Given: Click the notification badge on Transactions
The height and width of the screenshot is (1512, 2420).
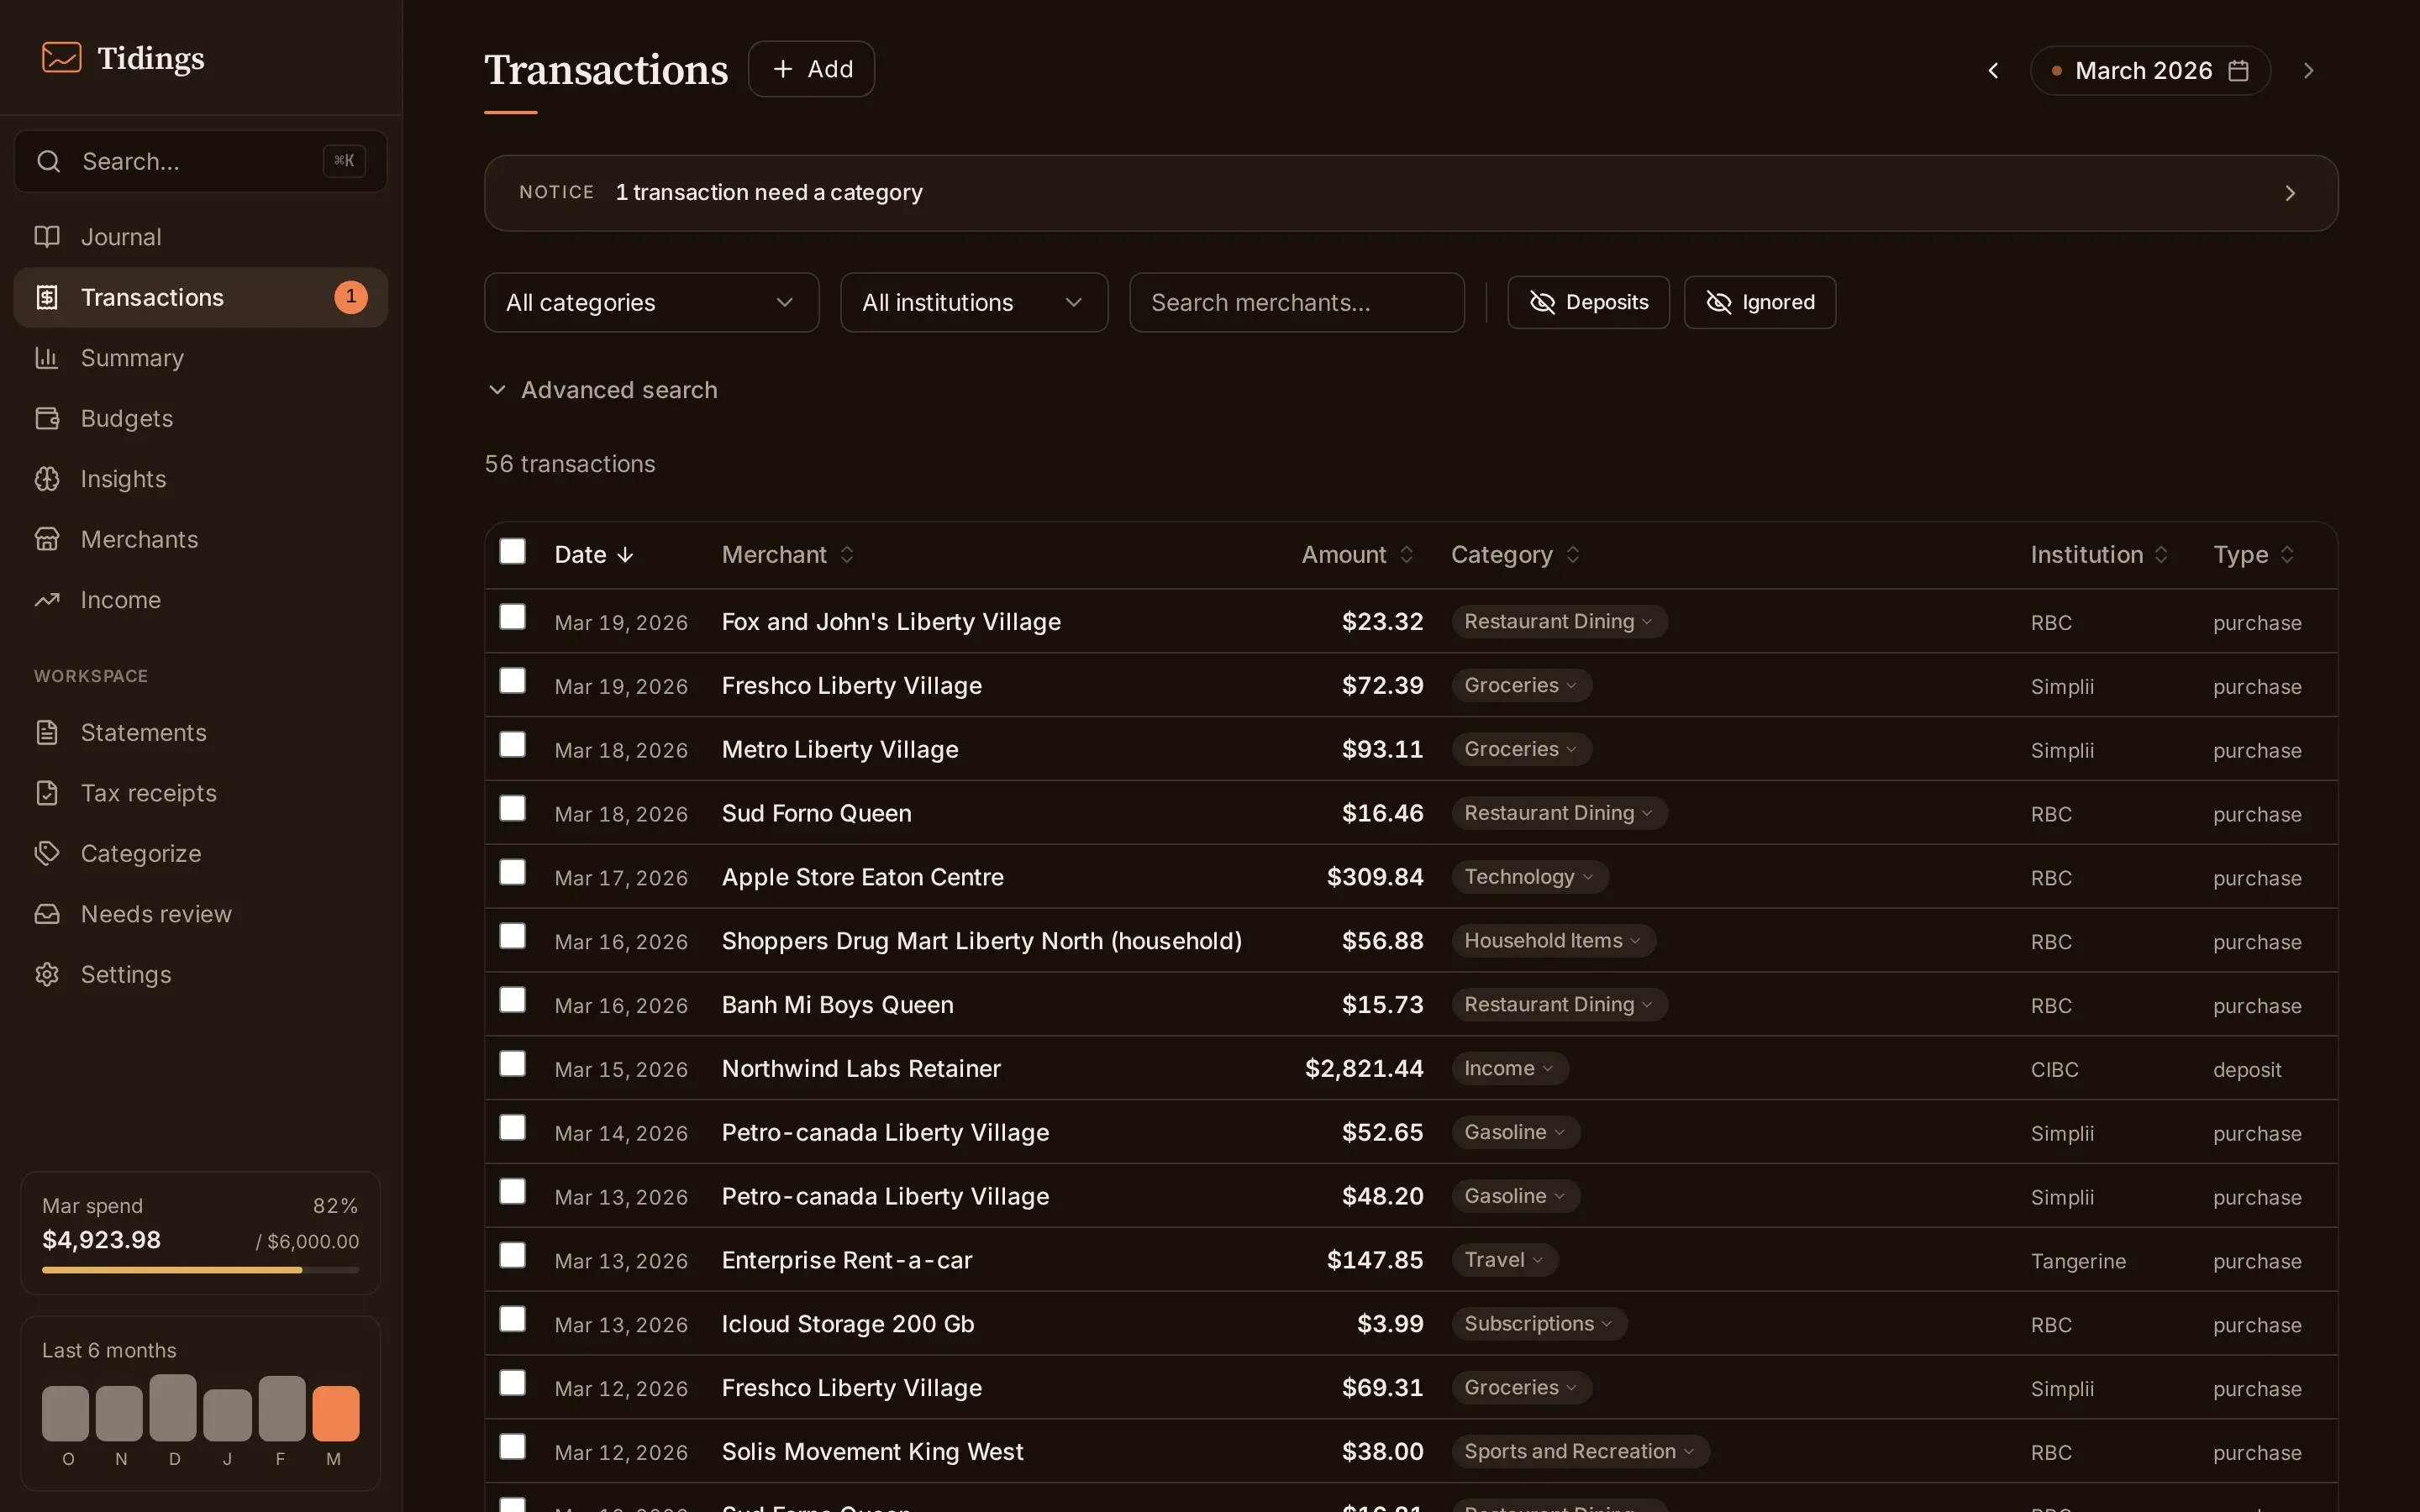Looking at the screenshot, I should [350, 297].
